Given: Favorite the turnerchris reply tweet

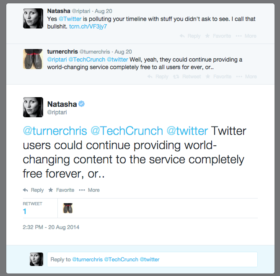Looking at the screenshot, I should pos(219,77).
